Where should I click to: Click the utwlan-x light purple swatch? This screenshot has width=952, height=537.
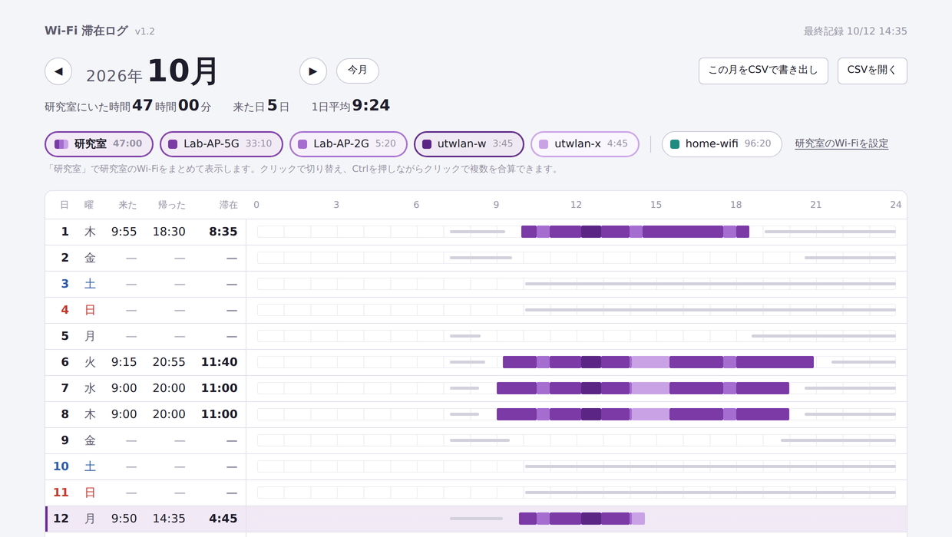(544, 144)
